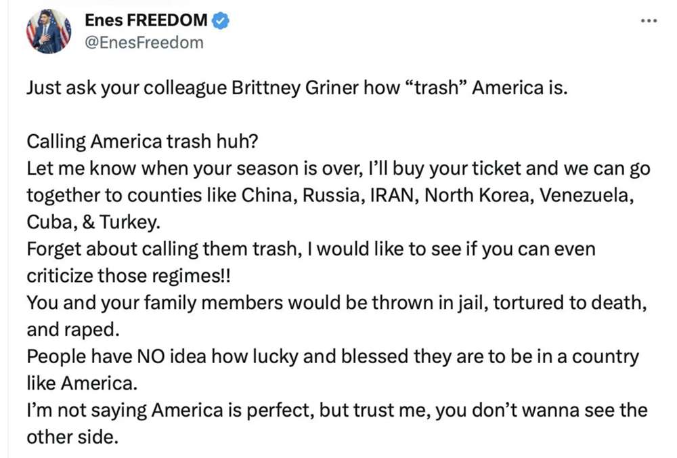Click the word China in the tweet

coord(271,195)
